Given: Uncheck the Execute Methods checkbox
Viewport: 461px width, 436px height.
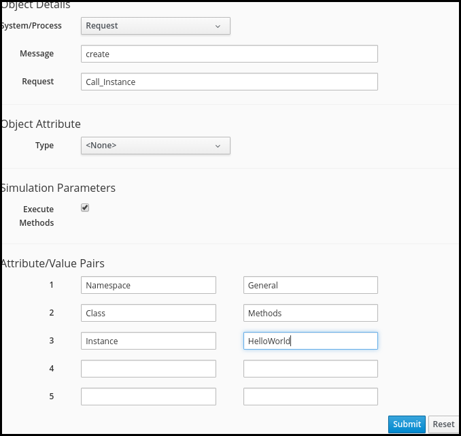Looking at the screenshot, I should (85, 207).
